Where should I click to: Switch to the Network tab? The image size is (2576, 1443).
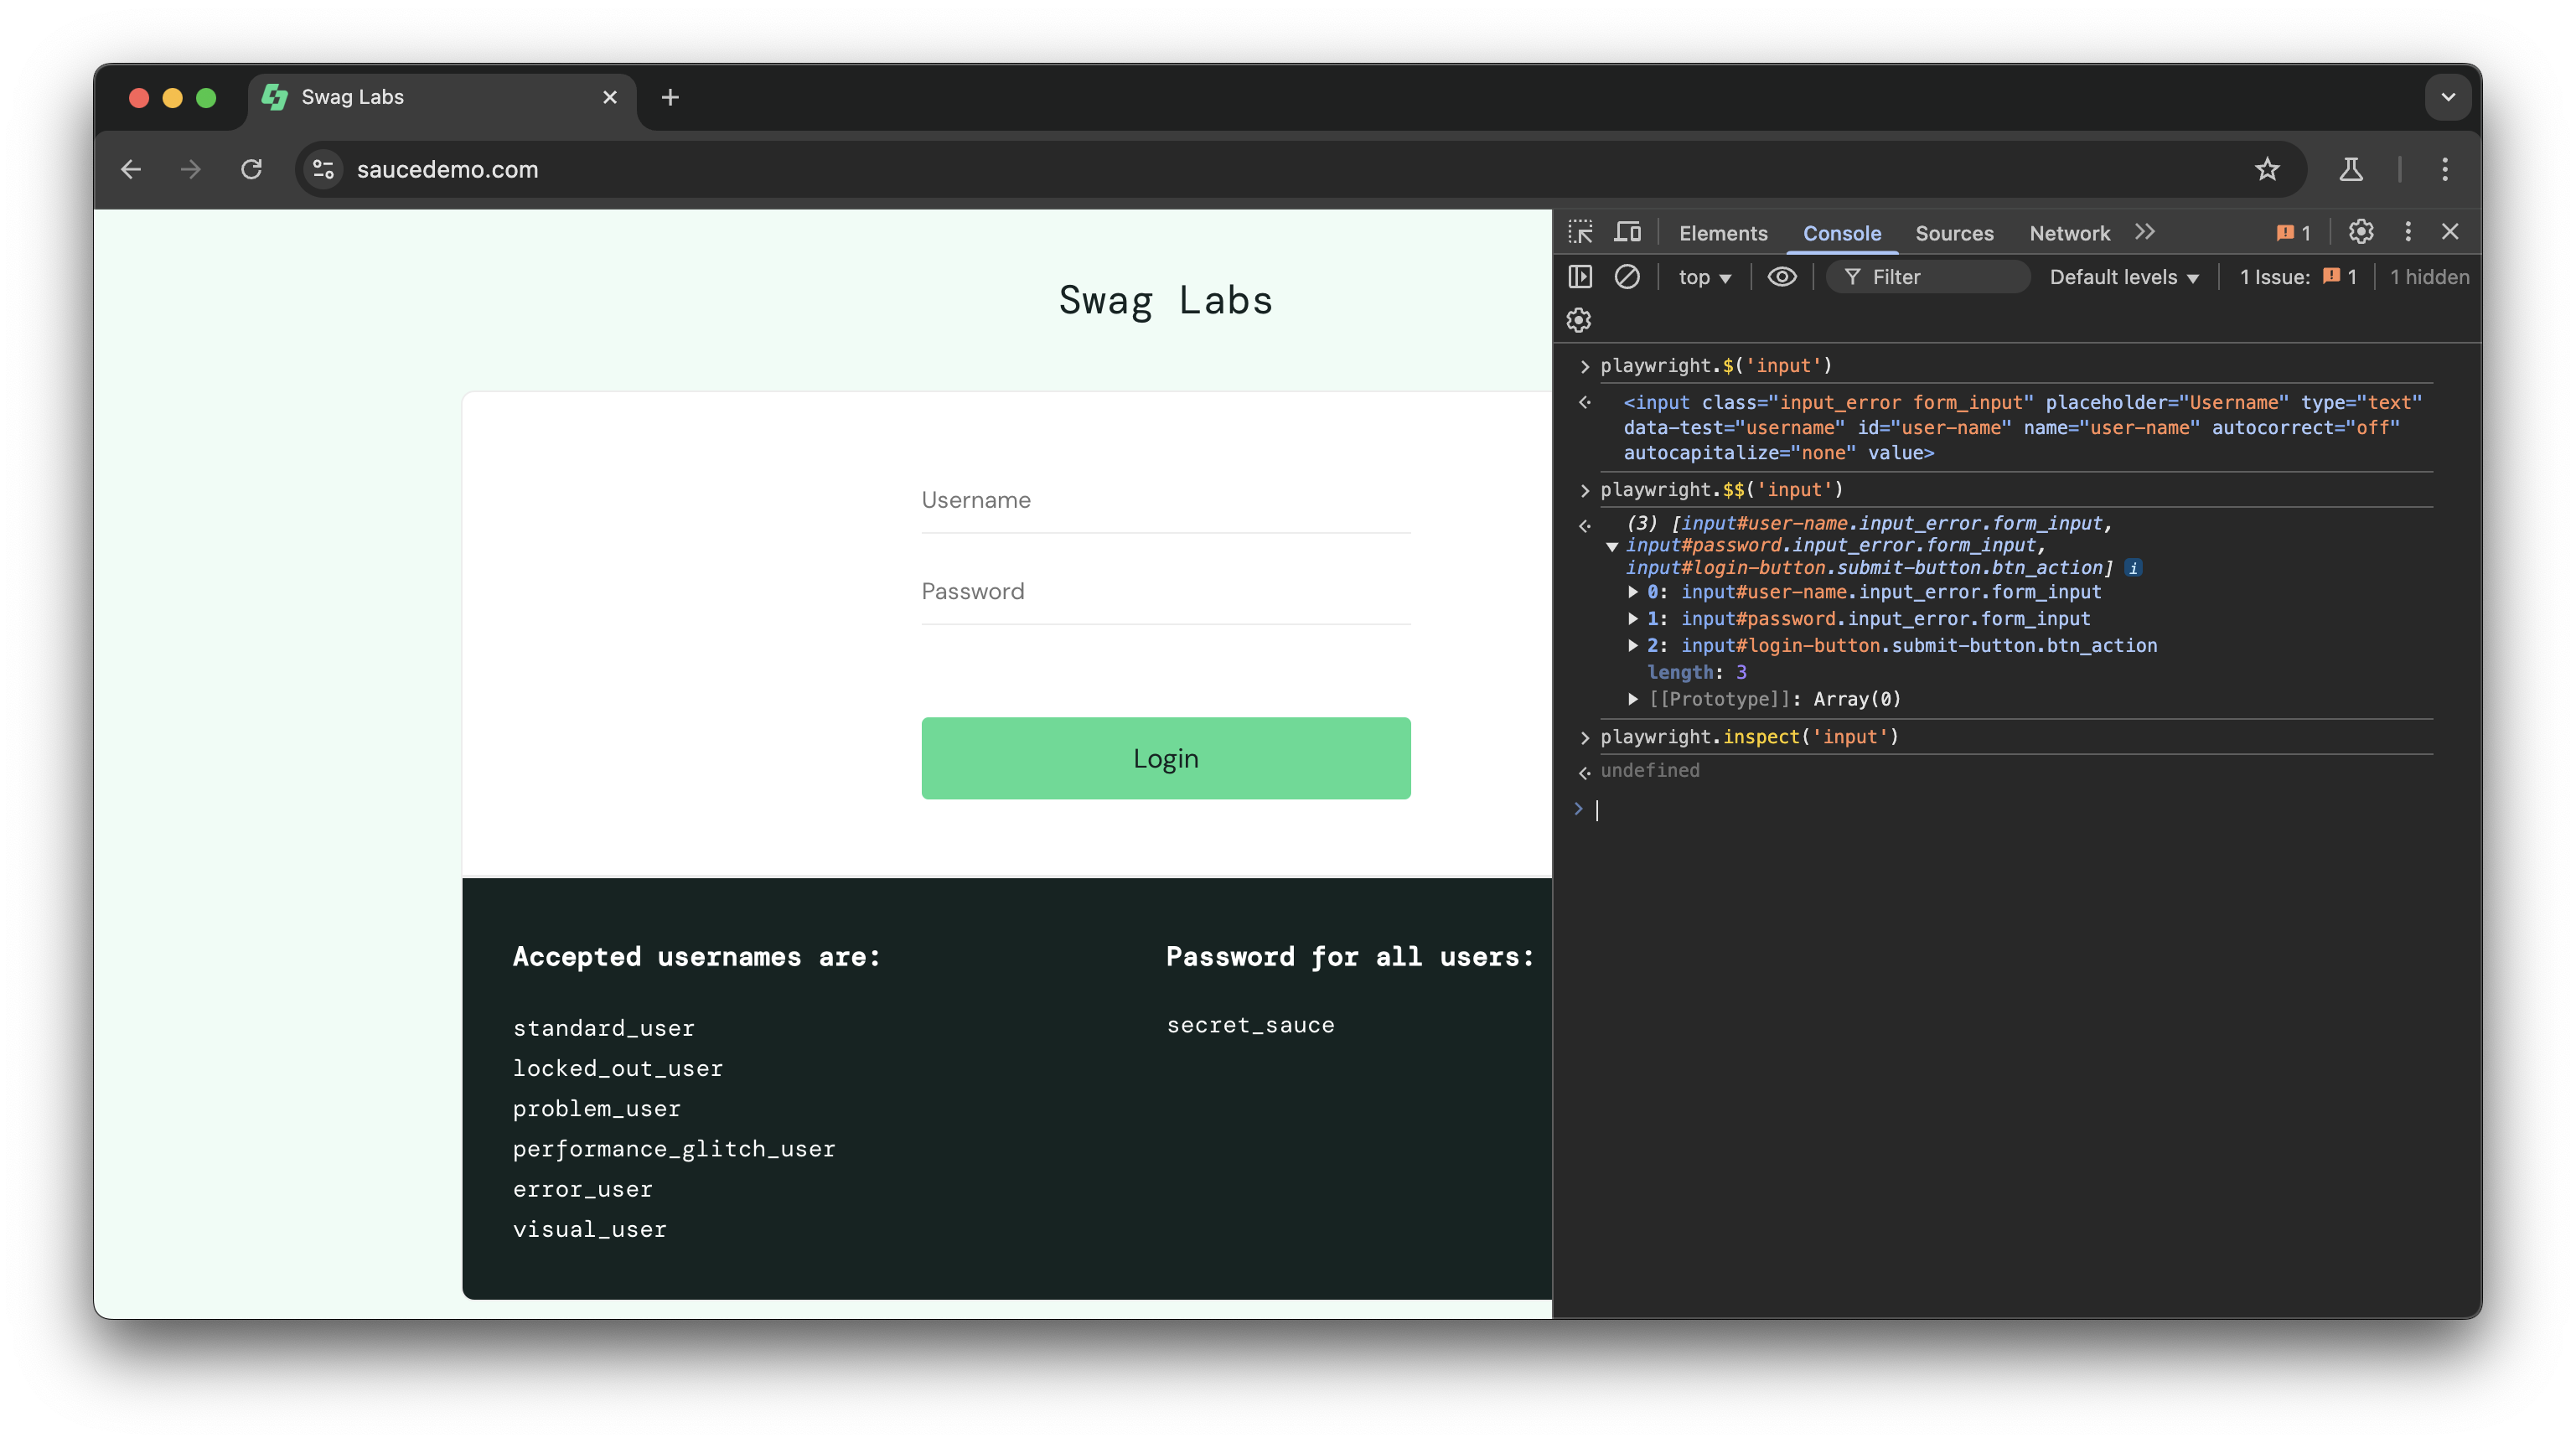tap(2069, 233)
